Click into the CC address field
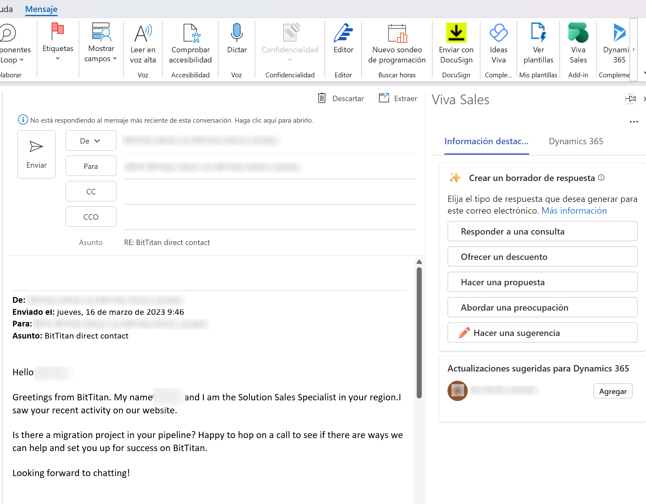Image resolution: width=646 pixels, height=504 pixels. pos(269,192)
